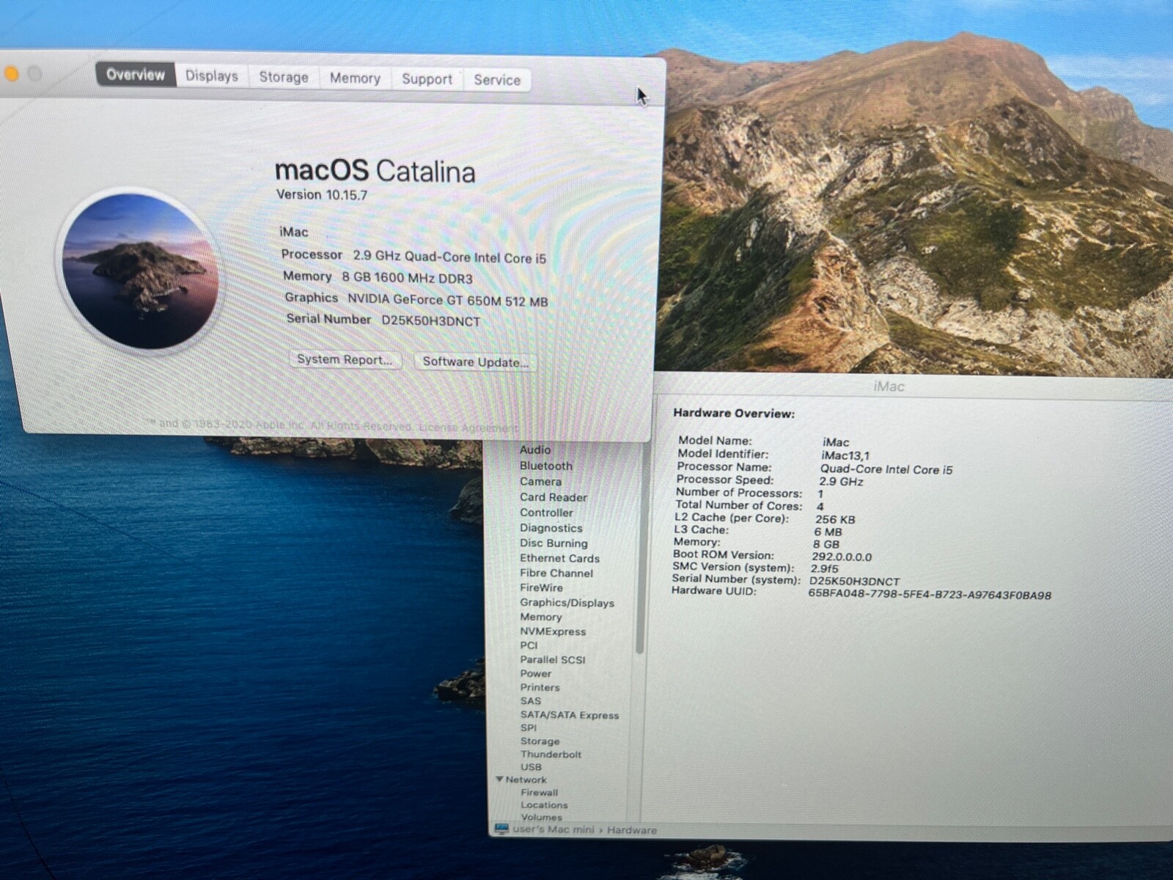Click Hardware in the path bar
1173x880 pixels.
point(632,830)
